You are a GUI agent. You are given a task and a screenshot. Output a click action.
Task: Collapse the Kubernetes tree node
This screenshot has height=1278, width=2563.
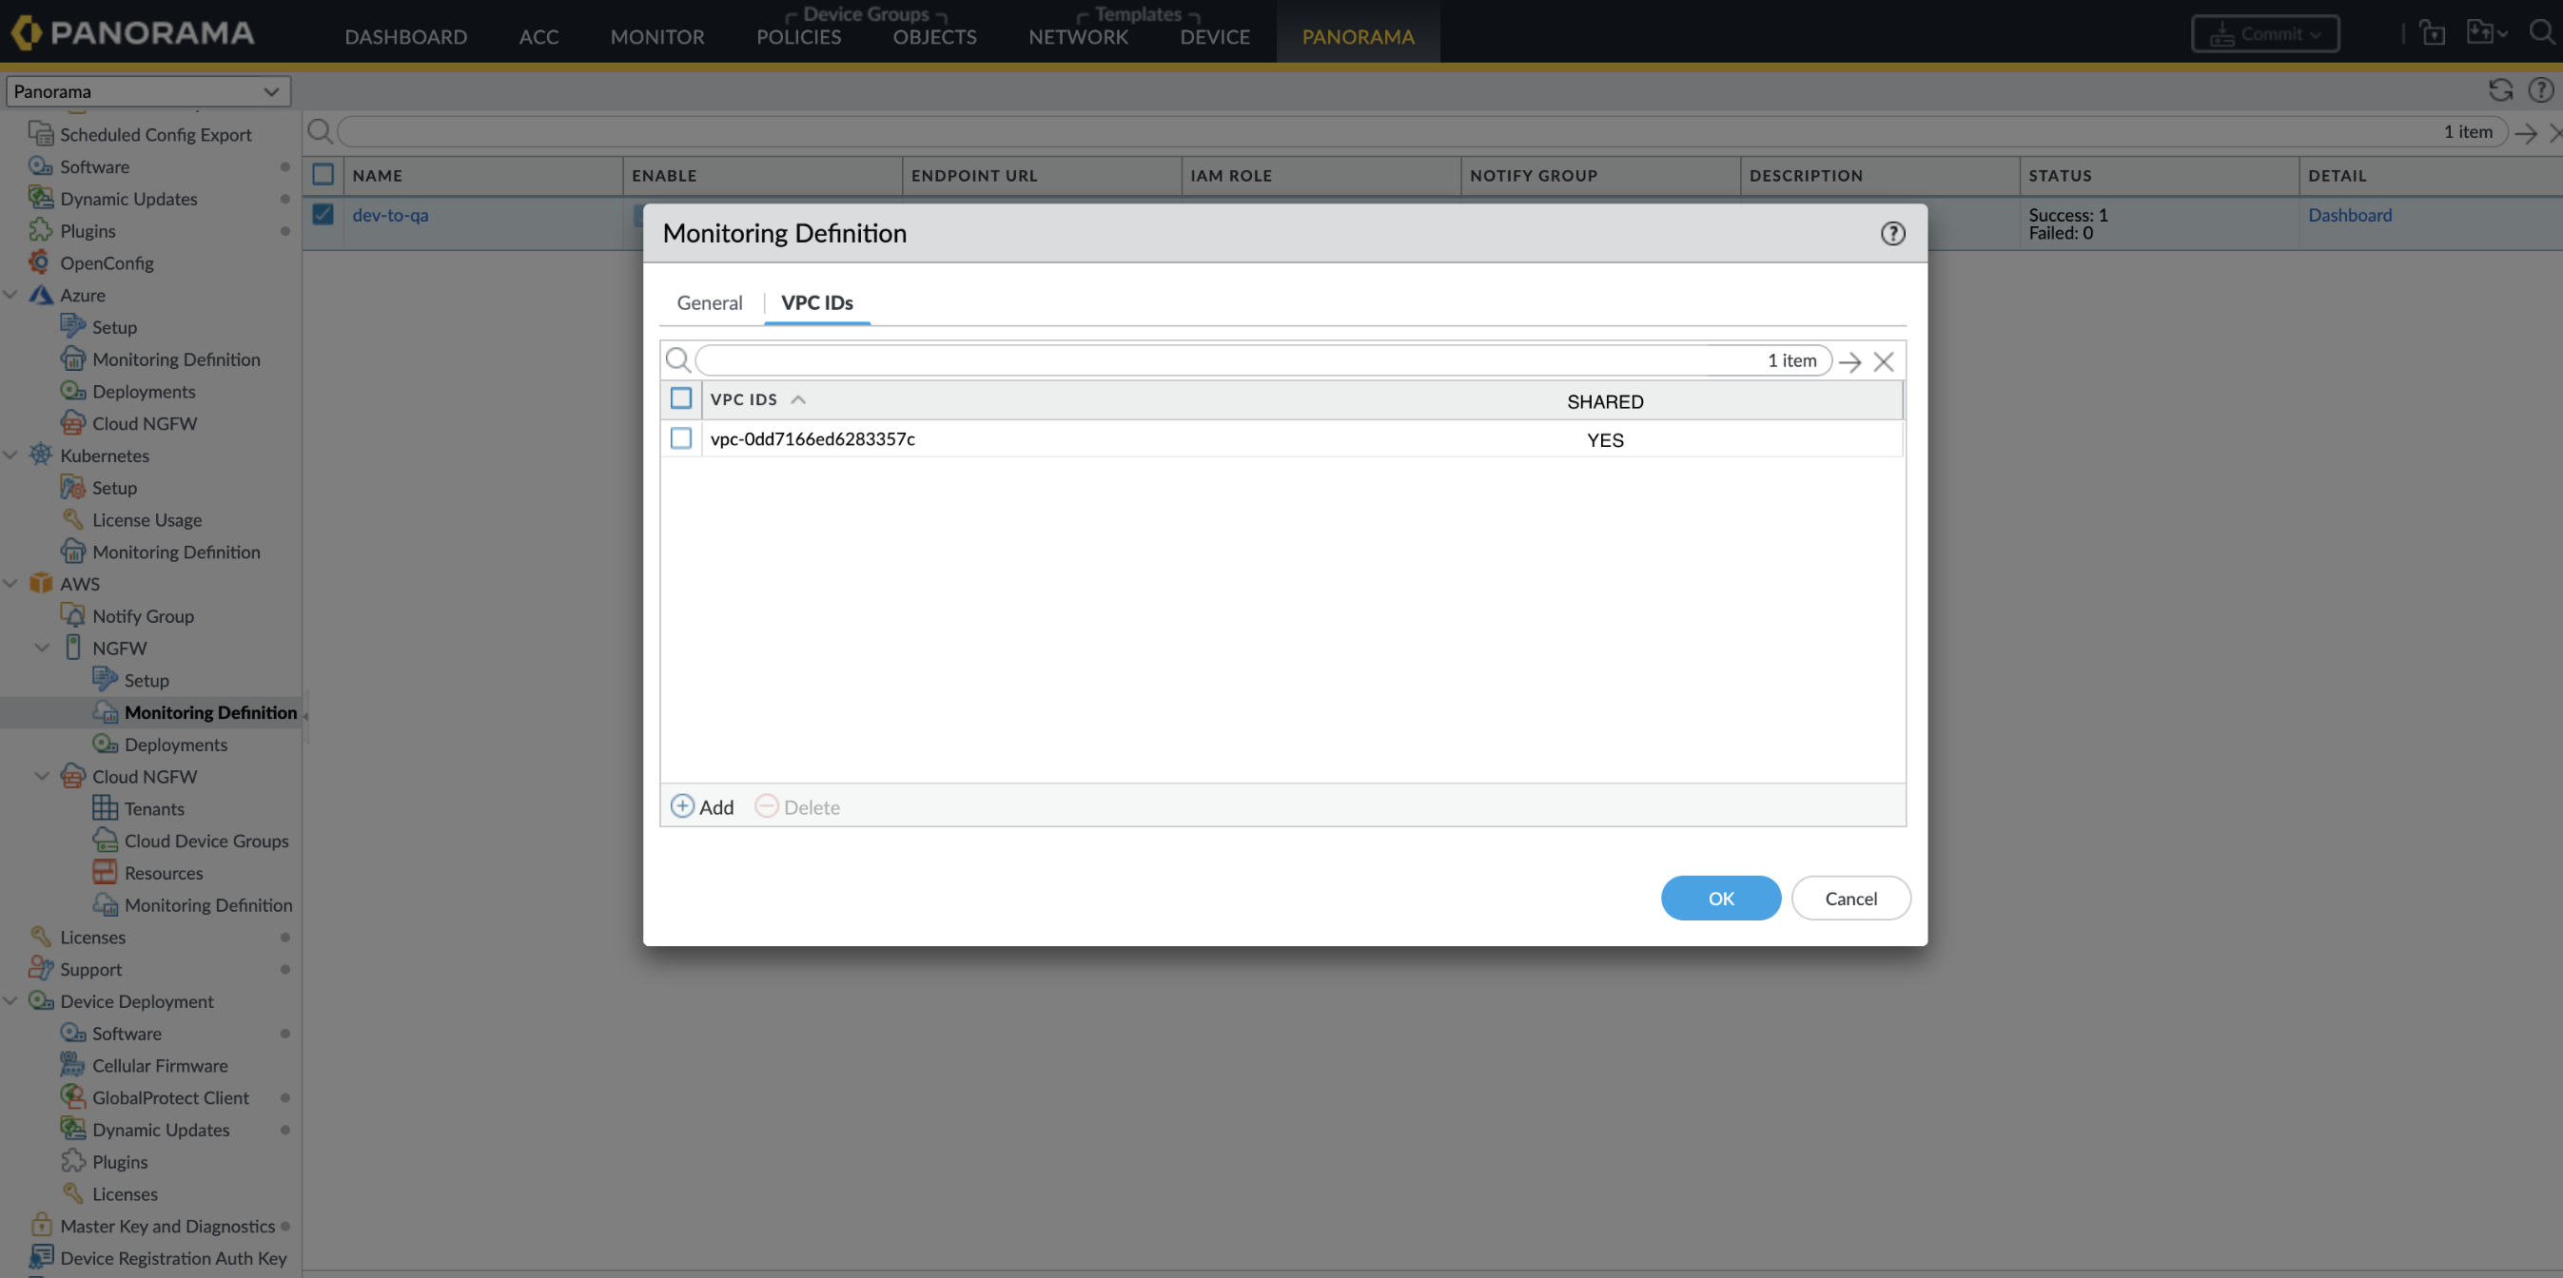[11, 455]
